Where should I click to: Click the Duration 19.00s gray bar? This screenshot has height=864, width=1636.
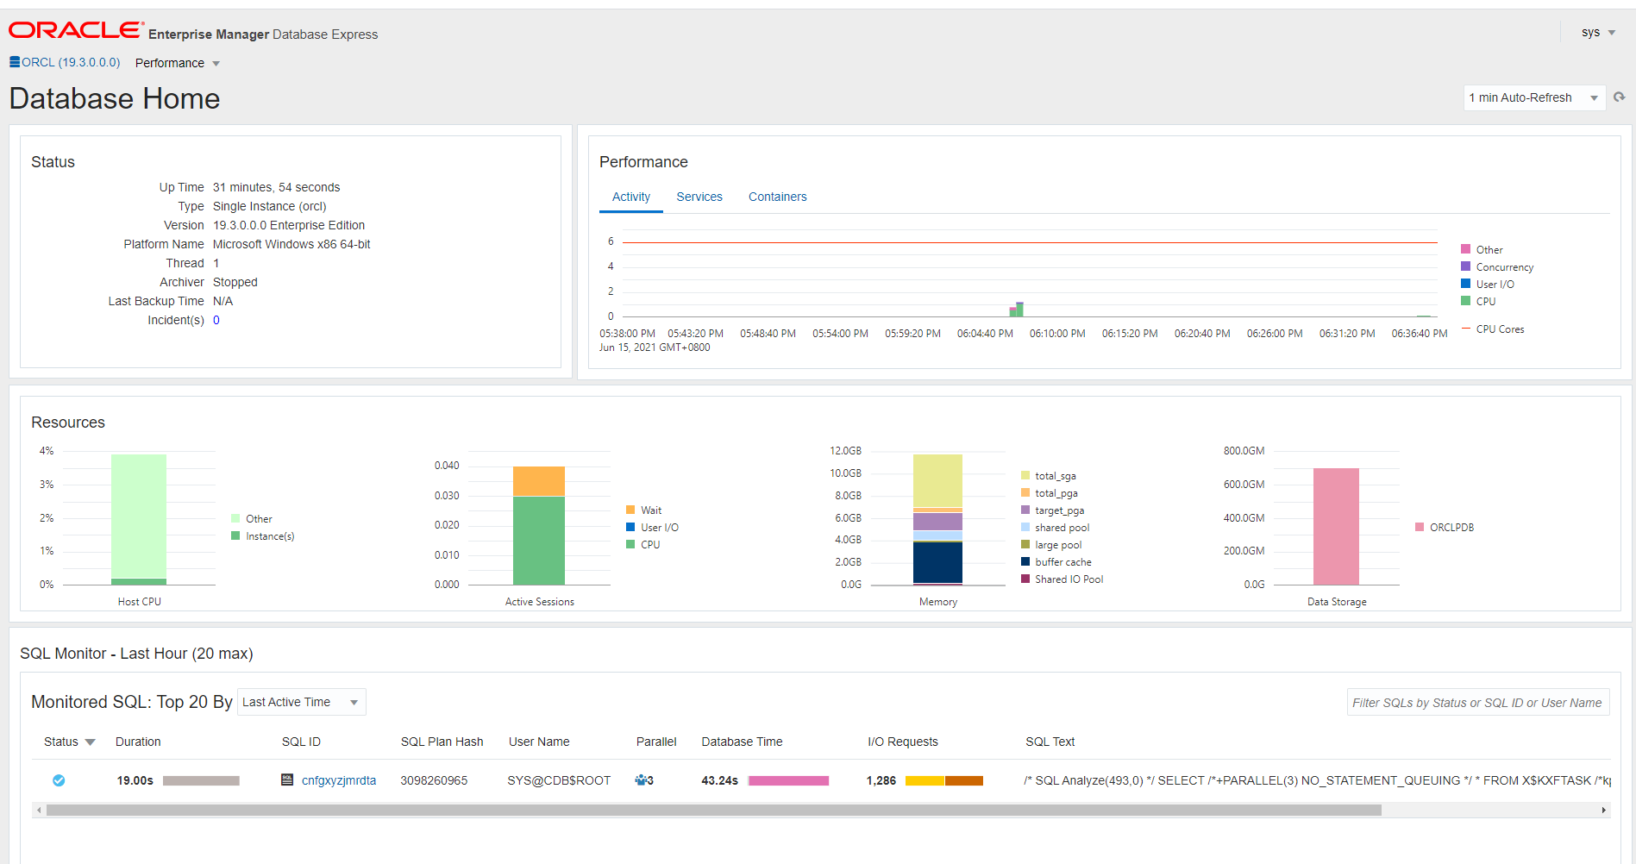(x=201, y=780)
